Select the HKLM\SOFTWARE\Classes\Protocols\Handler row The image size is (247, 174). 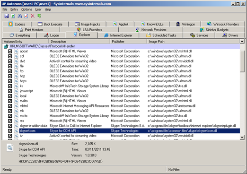pos(122,46)
